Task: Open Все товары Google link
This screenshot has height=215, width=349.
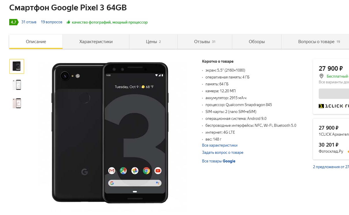Action: point(219,161)
